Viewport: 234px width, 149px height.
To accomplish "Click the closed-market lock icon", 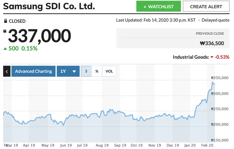I will coord(6,21).
